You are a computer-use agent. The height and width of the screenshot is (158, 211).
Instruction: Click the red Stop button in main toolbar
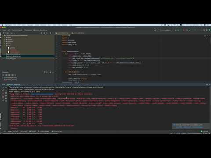[x=184, y=30]
